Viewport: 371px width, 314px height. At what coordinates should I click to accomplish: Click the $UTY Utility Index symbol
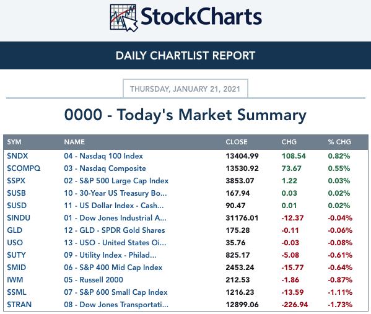[x=16, y=255]
